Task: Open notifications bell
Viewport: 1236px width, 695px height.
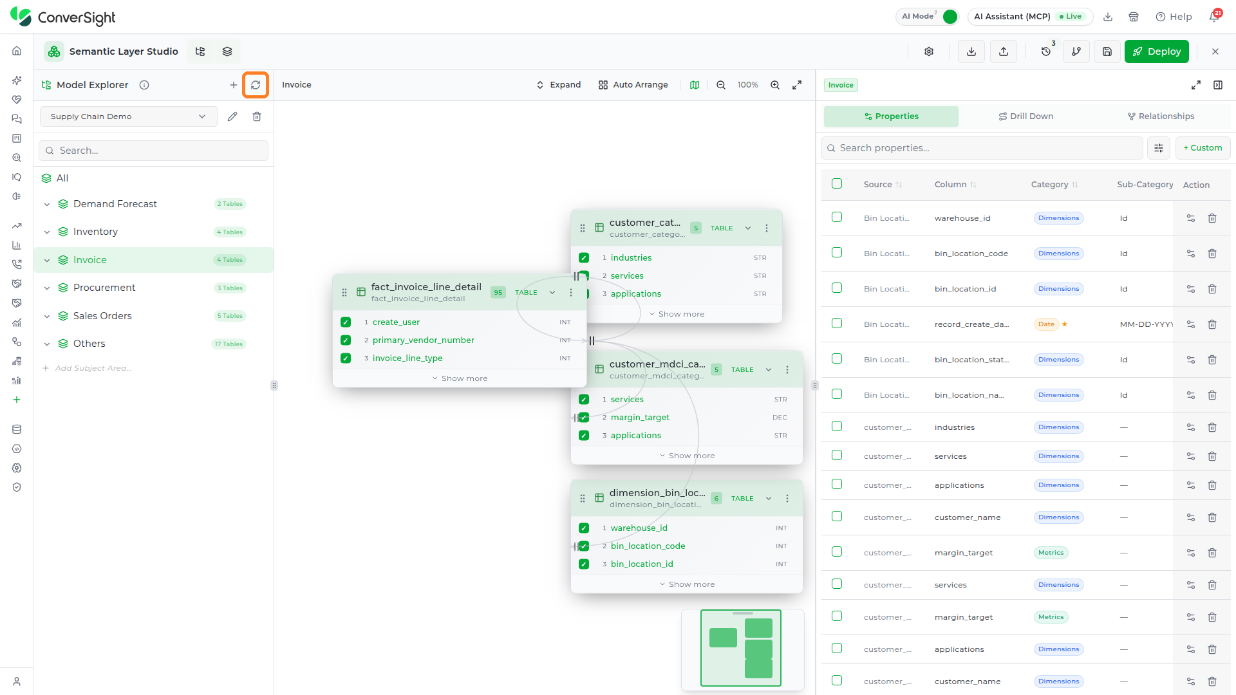Action: [x=1214, y=17]
